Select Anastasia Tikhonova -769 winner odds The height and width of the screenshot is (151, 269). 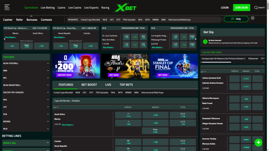(x=246, y=119)
